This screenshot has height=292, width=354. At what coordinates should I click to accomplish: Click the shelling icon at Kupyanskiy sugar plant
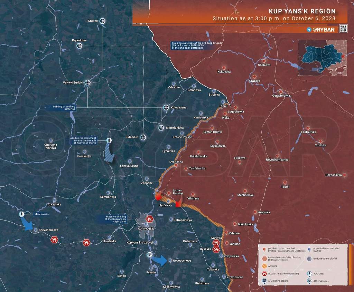point(150,219)
